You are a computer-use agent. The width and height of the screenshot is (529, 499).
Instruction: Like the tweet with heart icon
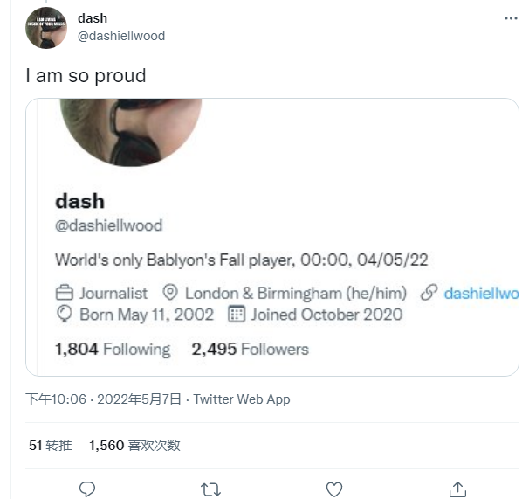[334, 489]
